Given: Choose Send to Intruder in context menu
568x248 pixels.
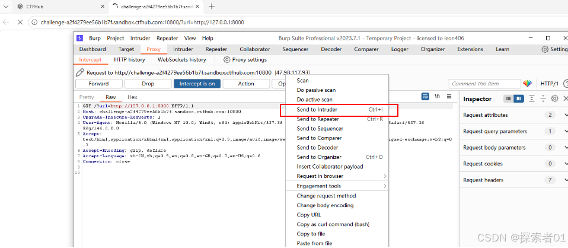Looking at the screenshot, I should pyautogui.click(x=337, y=110).
